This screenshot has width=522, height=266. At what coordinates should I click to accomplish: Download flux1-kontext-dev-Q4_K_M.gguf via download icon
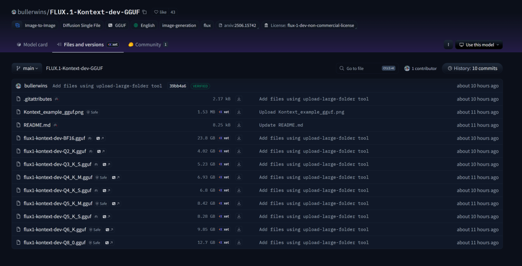point(239,177)
